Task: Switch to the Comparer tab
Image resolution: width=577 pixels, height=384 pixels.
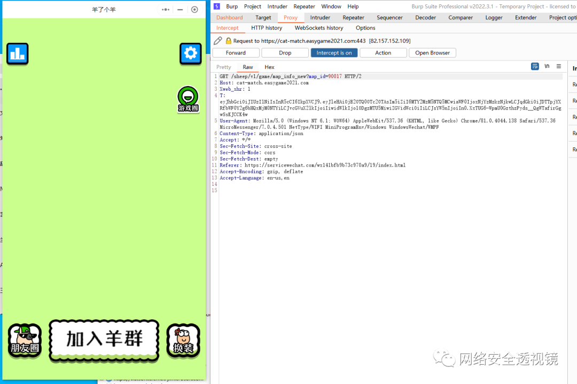Action: 461,17
